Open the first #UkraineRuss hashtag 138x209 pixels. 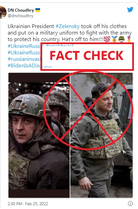tap(24, 46)
